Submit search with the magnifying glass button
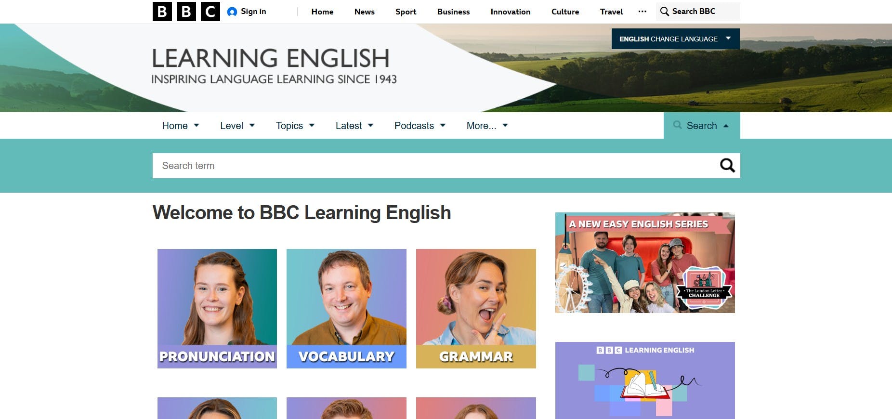This screenshot has width=892, height=419. [727, 166]
